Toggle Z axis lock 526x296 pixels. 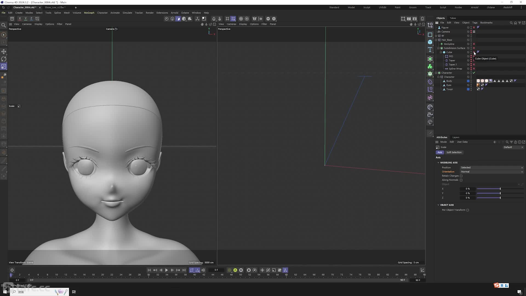point(31,19)
